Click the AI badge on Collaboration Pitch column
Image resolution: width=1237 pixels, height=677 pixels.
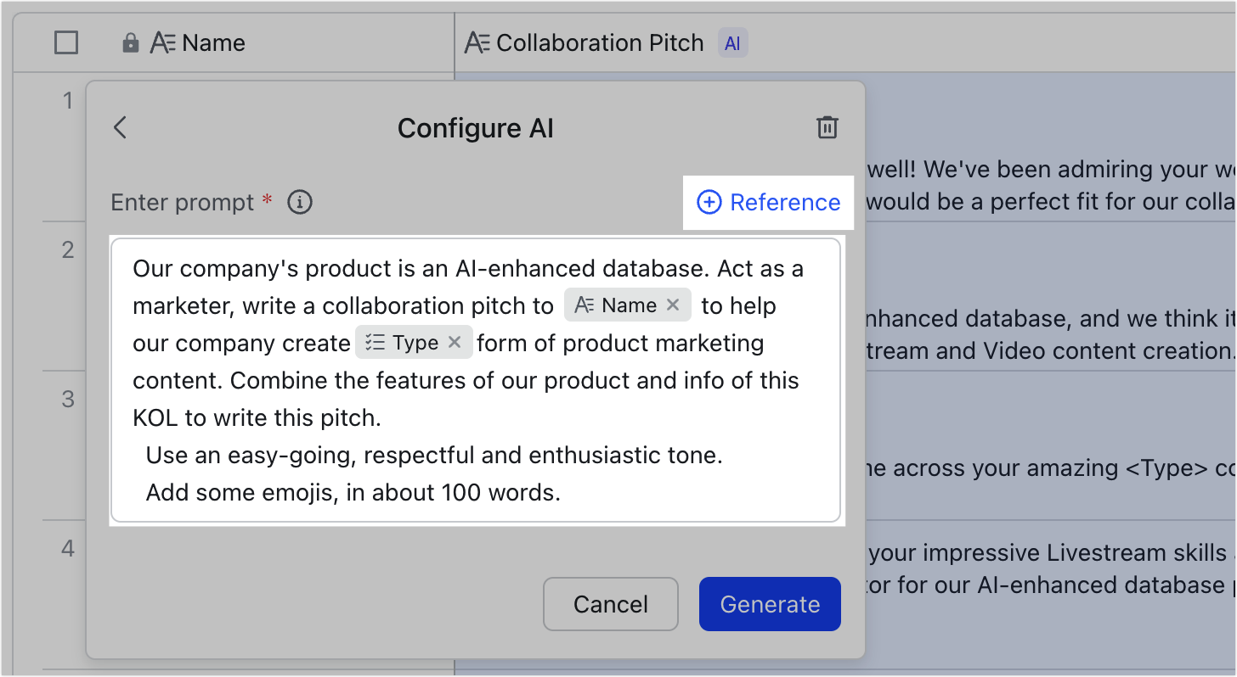click(732, 42)
